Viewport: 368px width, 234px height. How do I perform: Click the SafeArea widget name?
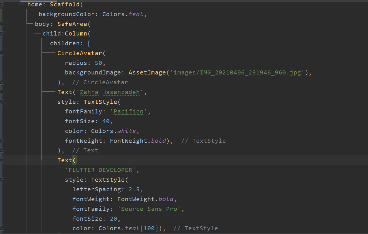(72, 24)
